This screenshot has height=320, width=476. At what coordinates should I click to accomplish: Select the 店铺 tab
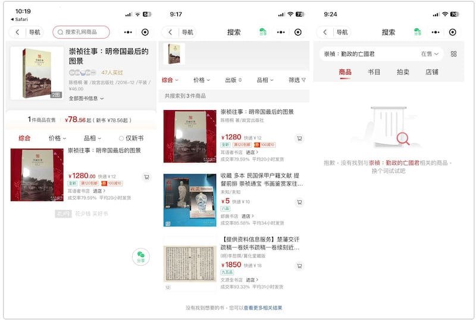point(432,72)
